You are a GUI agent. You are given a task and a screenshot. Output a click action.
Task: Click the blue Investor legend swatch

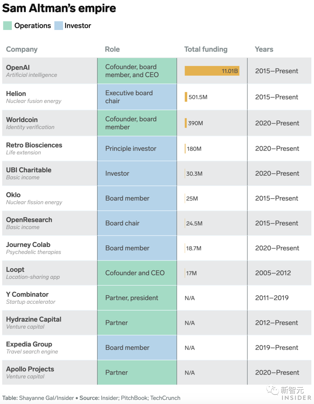(59, 26)
